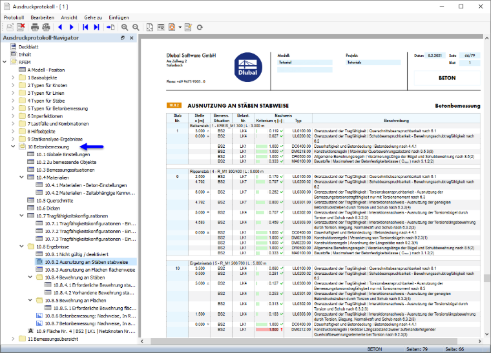Go to previous page with left blue arrow
This screenshot has height=353, width=491.
(60, 27)
